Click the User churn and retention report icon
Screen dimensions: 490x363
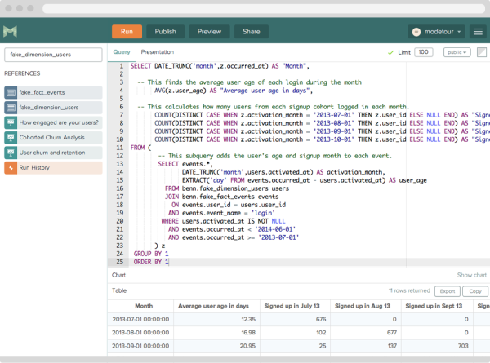point(11,153)
